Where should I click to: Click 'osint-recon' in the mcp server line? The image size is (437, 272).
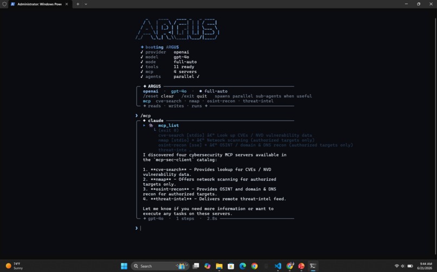[x=221, y=101]
